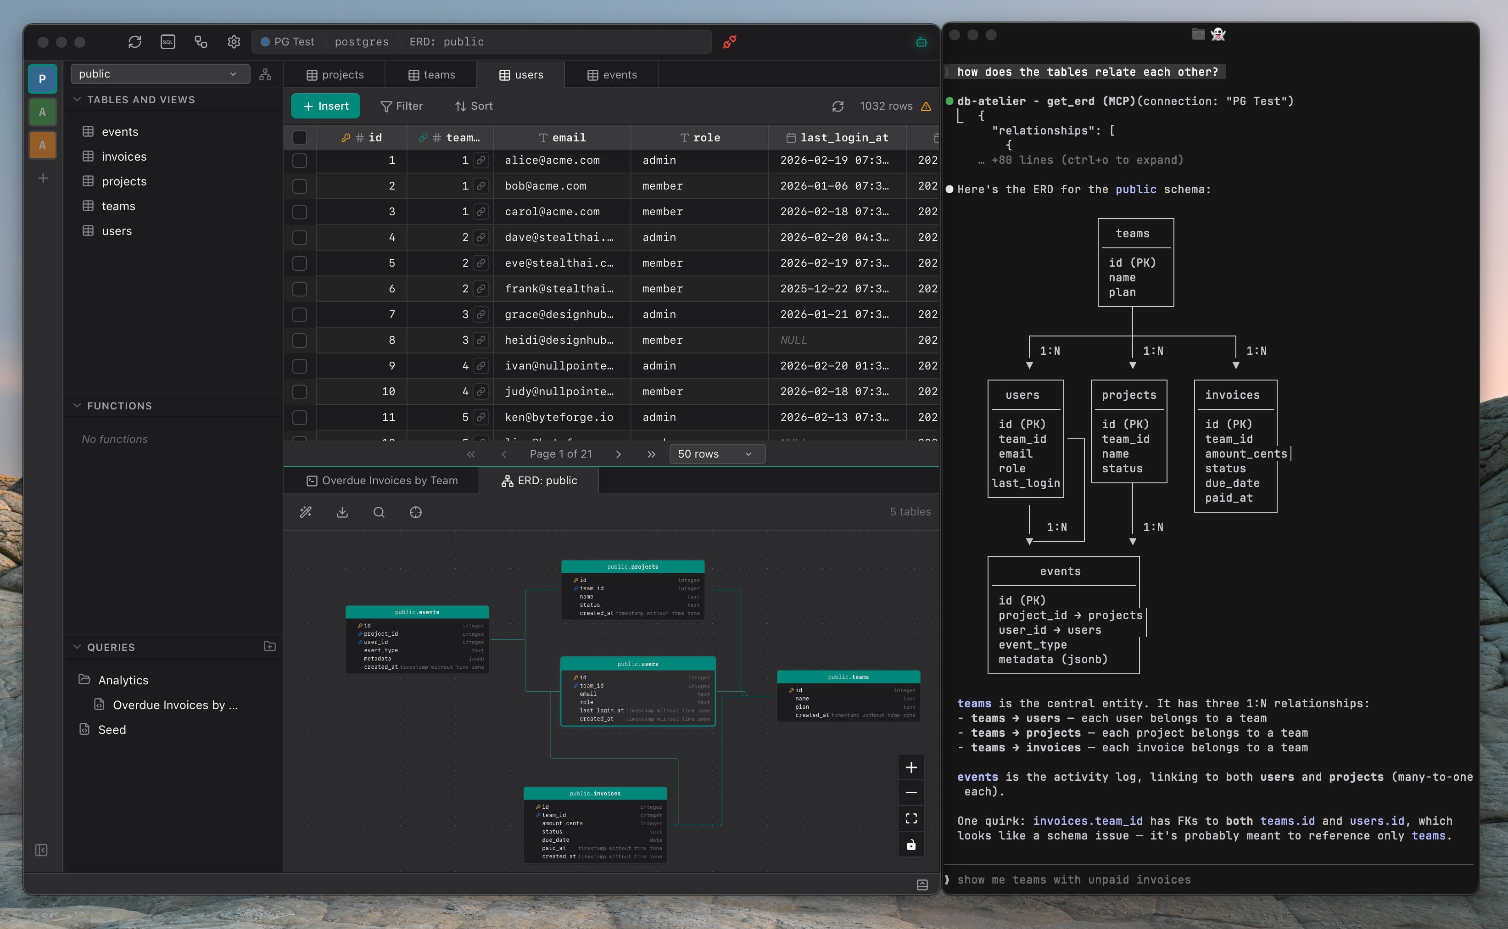
Task: Select the row checkbox for ken@byteforge.io
Action: click(x=300, y=418)
